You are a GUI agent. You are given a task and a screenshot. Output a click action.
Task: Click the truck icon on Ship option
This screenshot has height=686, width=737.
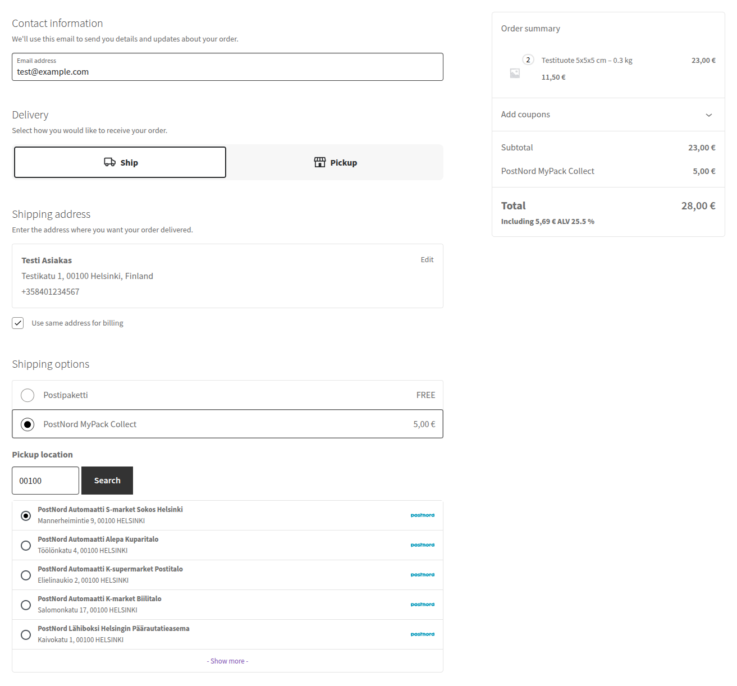109,162
